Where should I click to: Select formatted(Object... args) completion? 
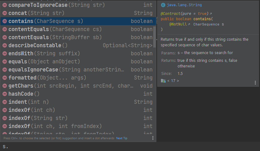(x=78, y=78)
